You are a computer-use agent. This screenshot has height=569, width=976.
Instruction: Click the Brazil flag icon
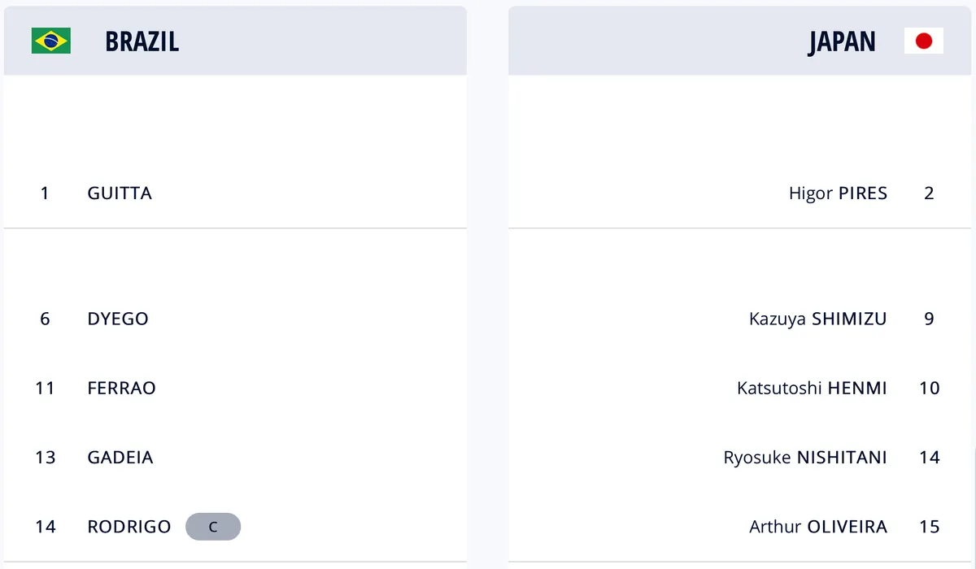point(51,41)
